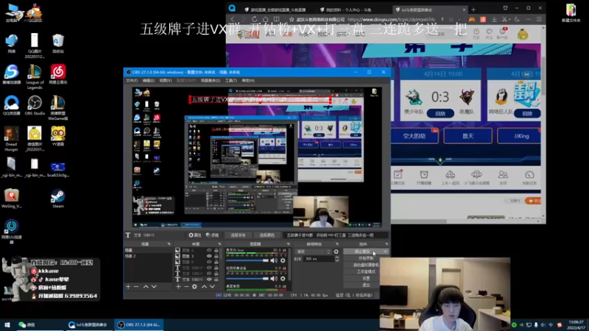The height and width of the screenshot is (331, 589).
Task: Toggle visibility eye of Image 3 source
Action: pos(209,256)
